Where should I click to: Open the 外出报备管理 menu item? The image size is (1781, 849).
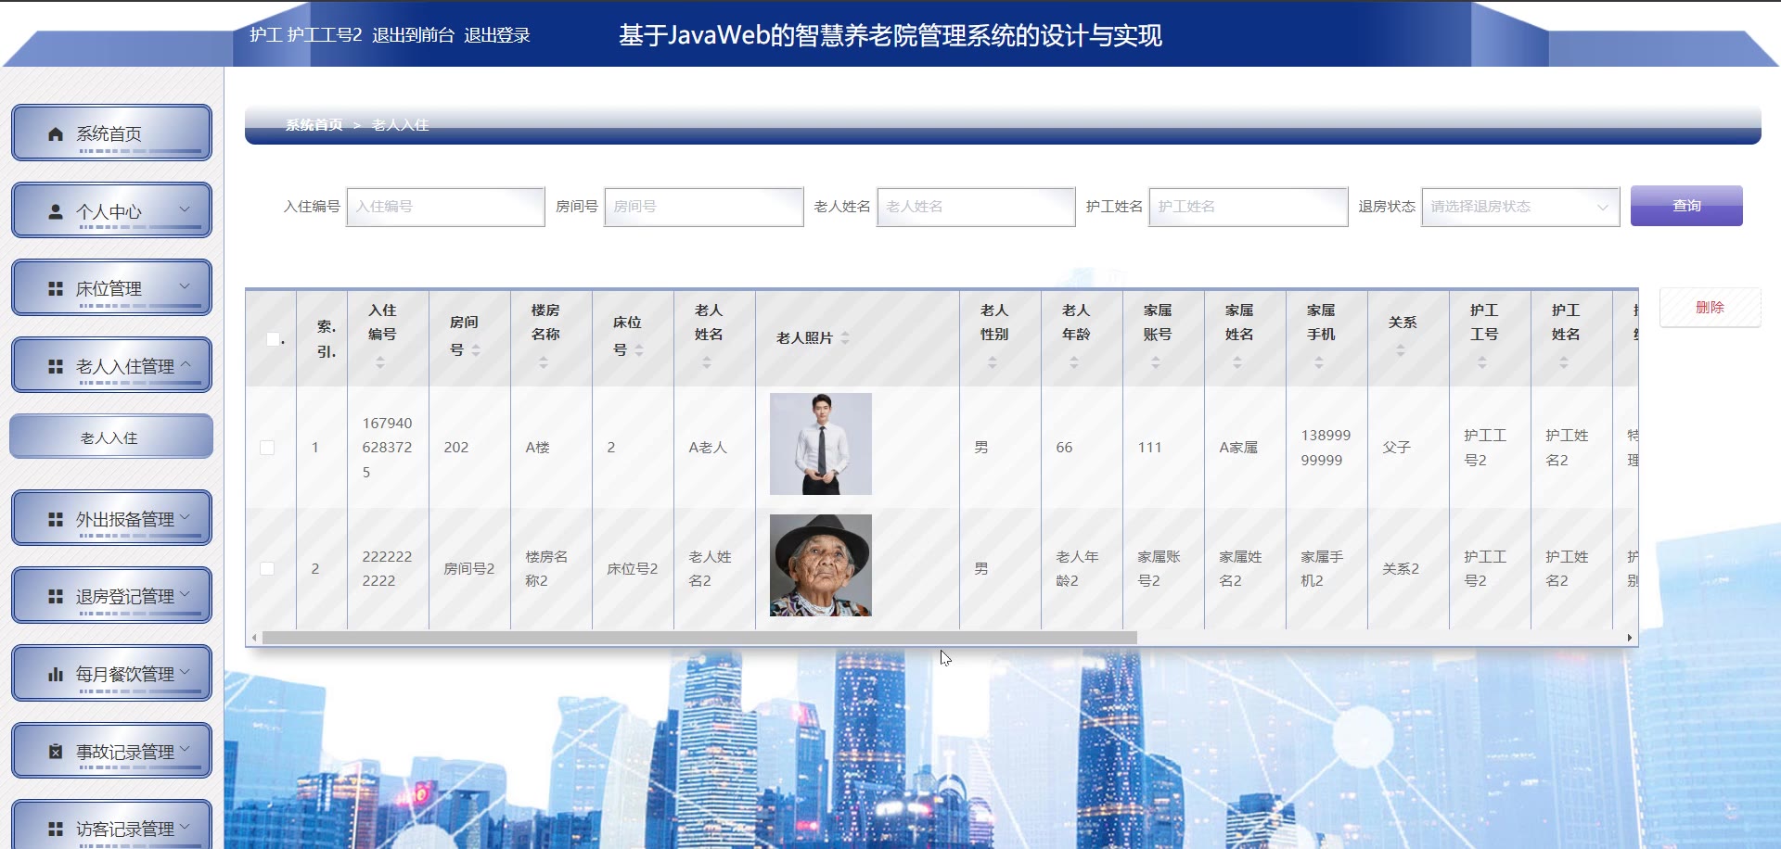[111, 518]
